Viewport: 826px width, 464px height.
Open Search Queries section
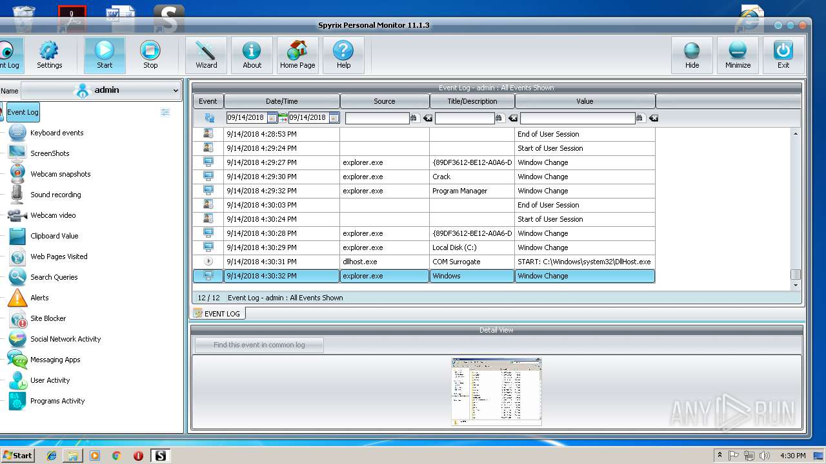54,277
